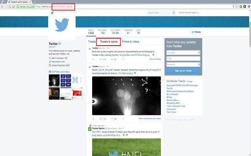Screen dimensions: 251x156
Task: Switch to Tweets tab
Action: click(x=92, y=42)
